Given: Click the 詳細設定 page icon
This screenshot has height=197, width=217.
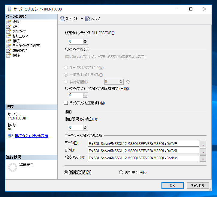Looking at the screenshot, I should pyautogui.click(x=9, y=51).
